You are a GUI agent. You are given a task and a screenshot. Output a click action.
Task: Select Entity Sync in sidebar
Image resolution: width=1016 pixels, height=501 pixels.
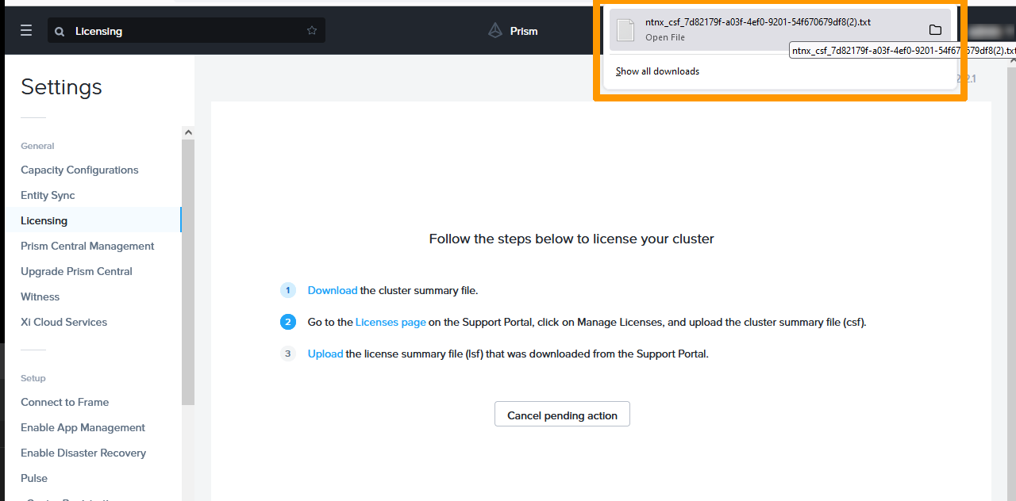click(48, 195)
